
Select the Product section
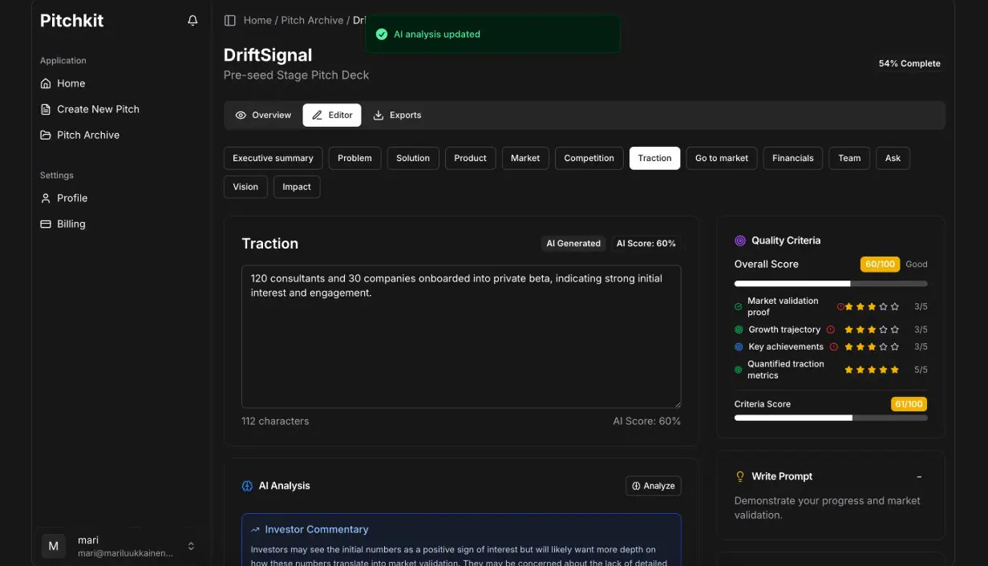[470, 158]
